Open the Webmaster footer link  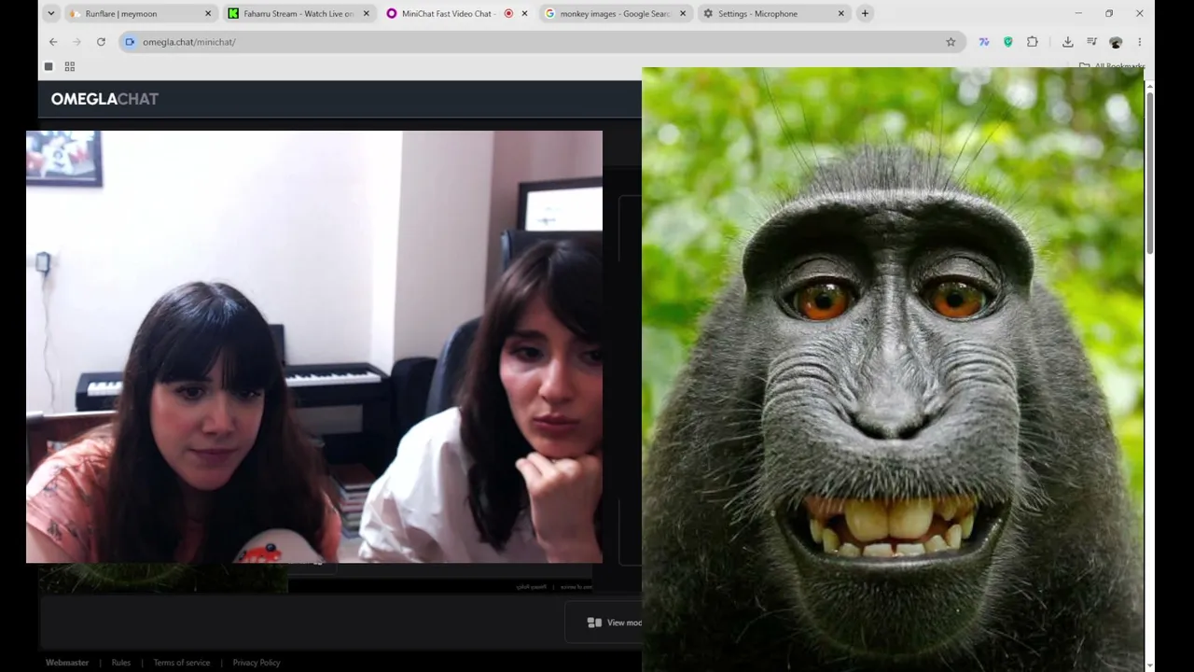(x=67, y=663)
